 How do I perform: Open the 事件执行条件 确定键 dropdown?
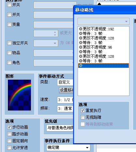pyautogui.click(x=68, y=147)
